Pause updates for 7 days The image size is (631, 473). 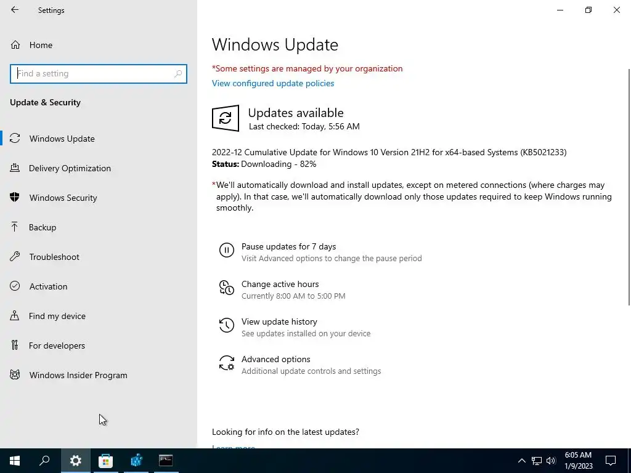(320, 252)
